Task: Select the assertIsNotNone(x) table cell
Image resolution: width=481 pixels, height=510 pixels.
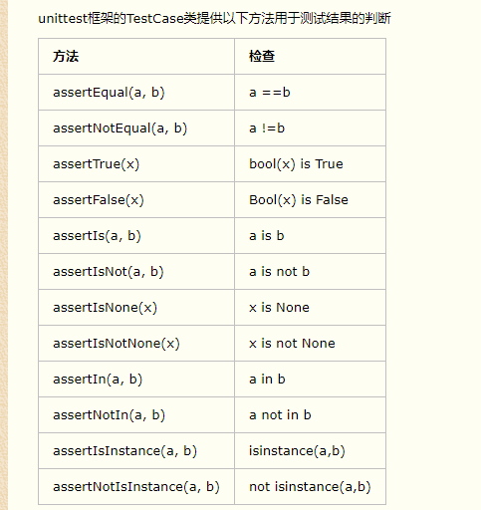Action: (x=136, y=344)
